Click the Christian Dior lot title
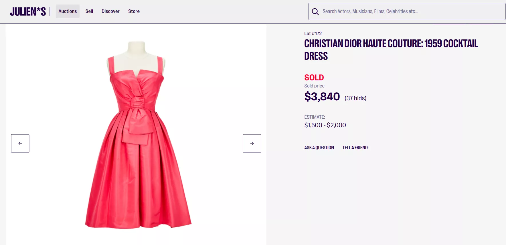This screenshot has height=245, width=506. (391, 49)
